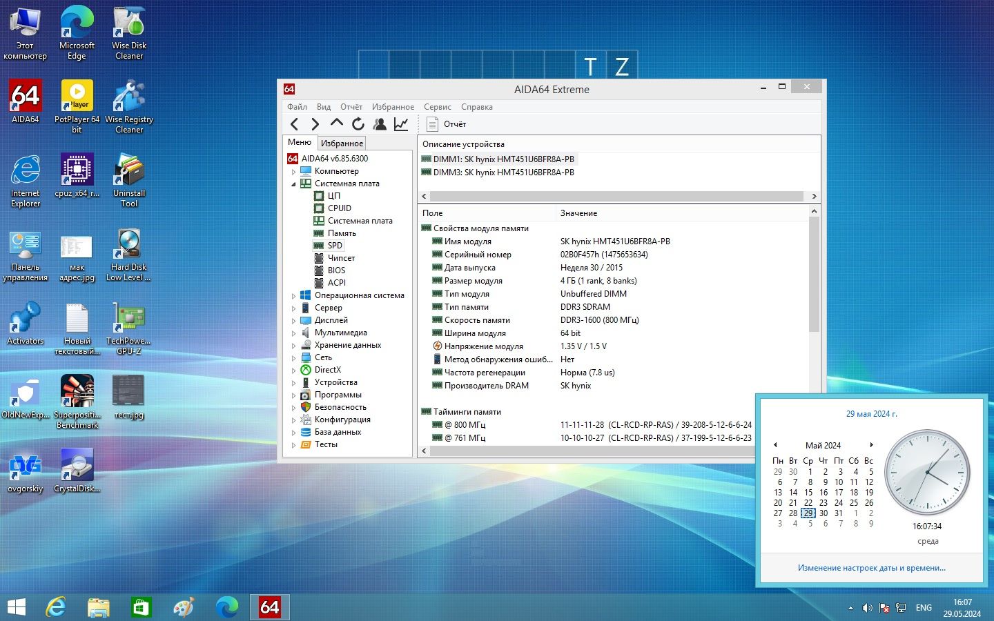The image size is (994, 621).
Task: Expand the Сеть tree node
Action: 293,357
